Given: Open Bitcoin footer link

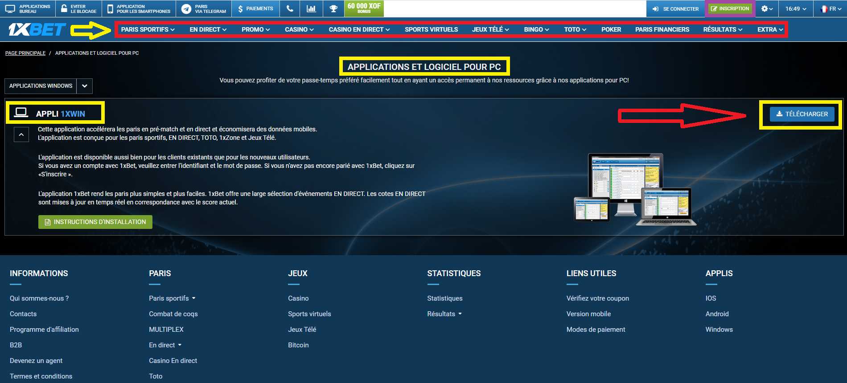Looking at the screenshot, I should 298,345.
